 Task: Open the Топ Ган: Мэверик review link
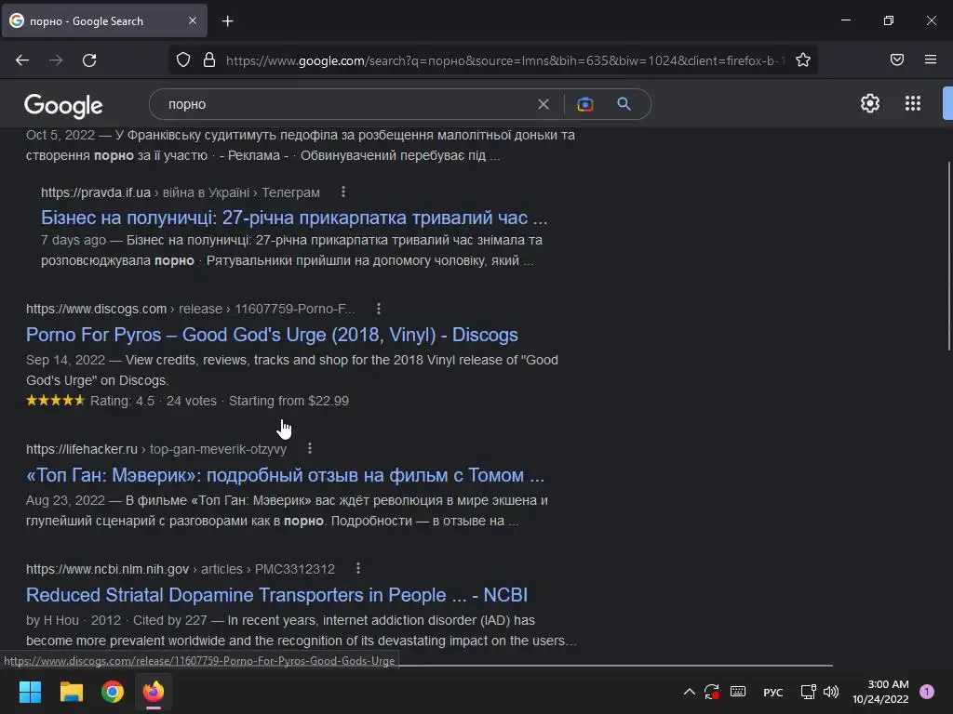point(285,475)
